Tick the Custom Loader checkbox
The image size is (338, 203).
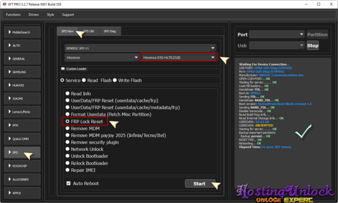63,69
